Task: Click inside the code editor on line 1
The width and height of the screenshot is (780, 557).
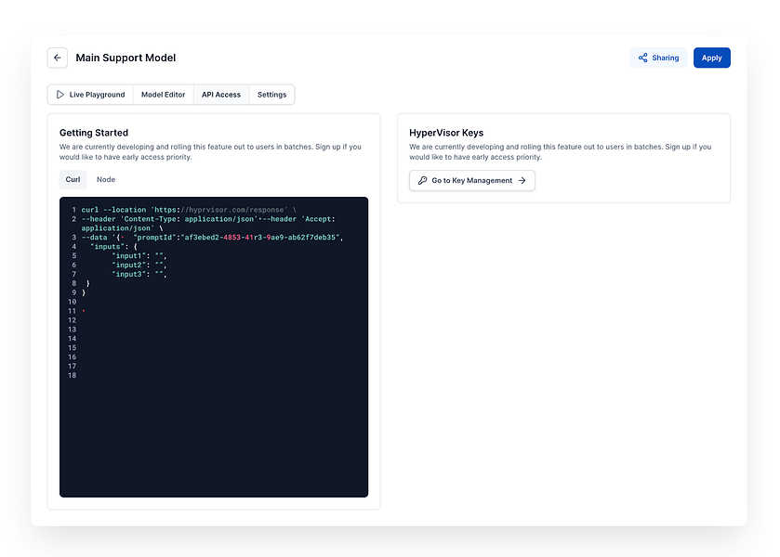Action: click(189, 210)
